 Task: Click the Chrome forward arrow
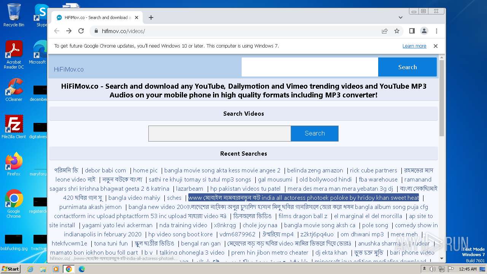tap(69, 31)
